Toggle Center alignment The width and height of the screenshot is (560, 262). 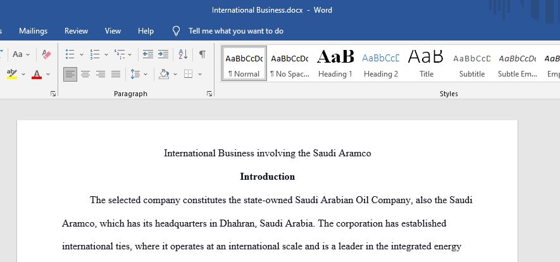[85, 74]
